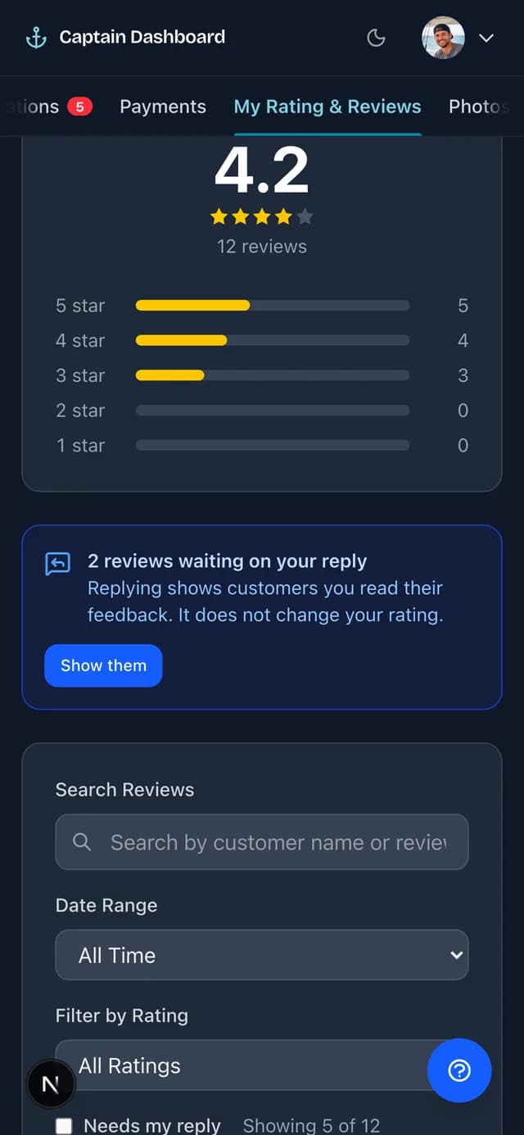Click the reply message icon
The image size is (524, 1135).
[57, 564]
